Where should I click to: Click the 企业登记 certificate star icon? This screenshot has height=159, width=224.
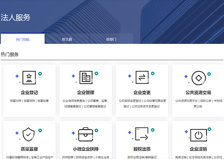29,77
